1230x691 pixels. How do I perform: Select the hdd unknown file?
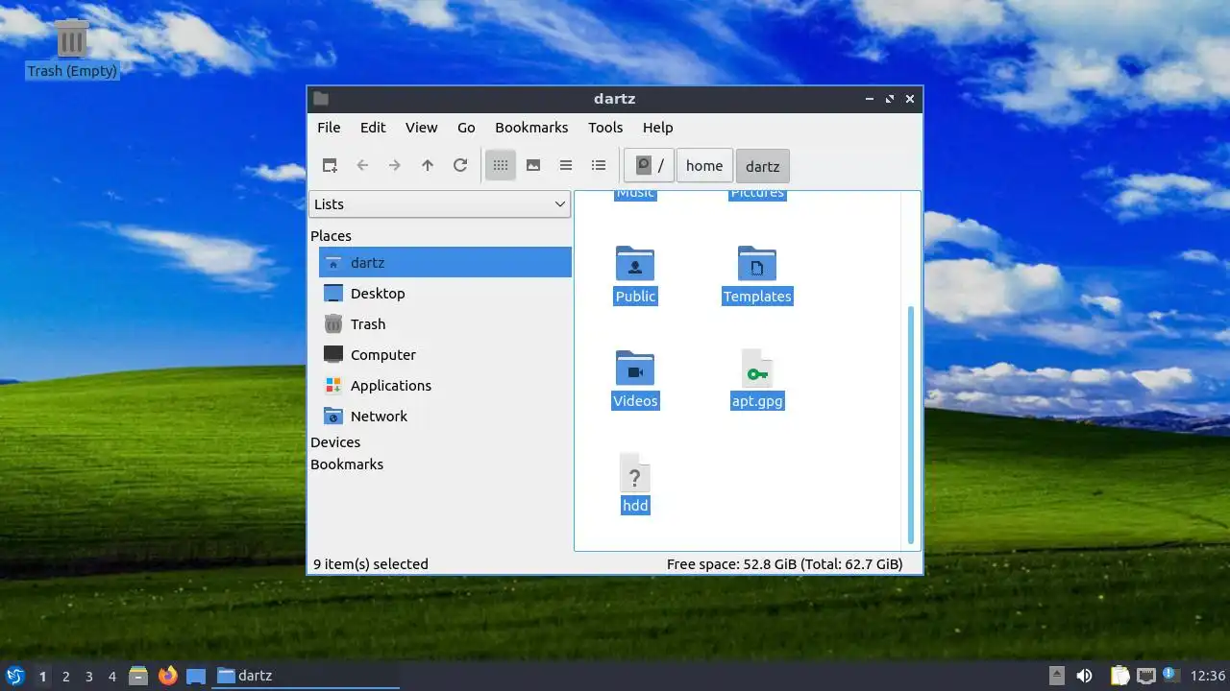coord(635,472)
